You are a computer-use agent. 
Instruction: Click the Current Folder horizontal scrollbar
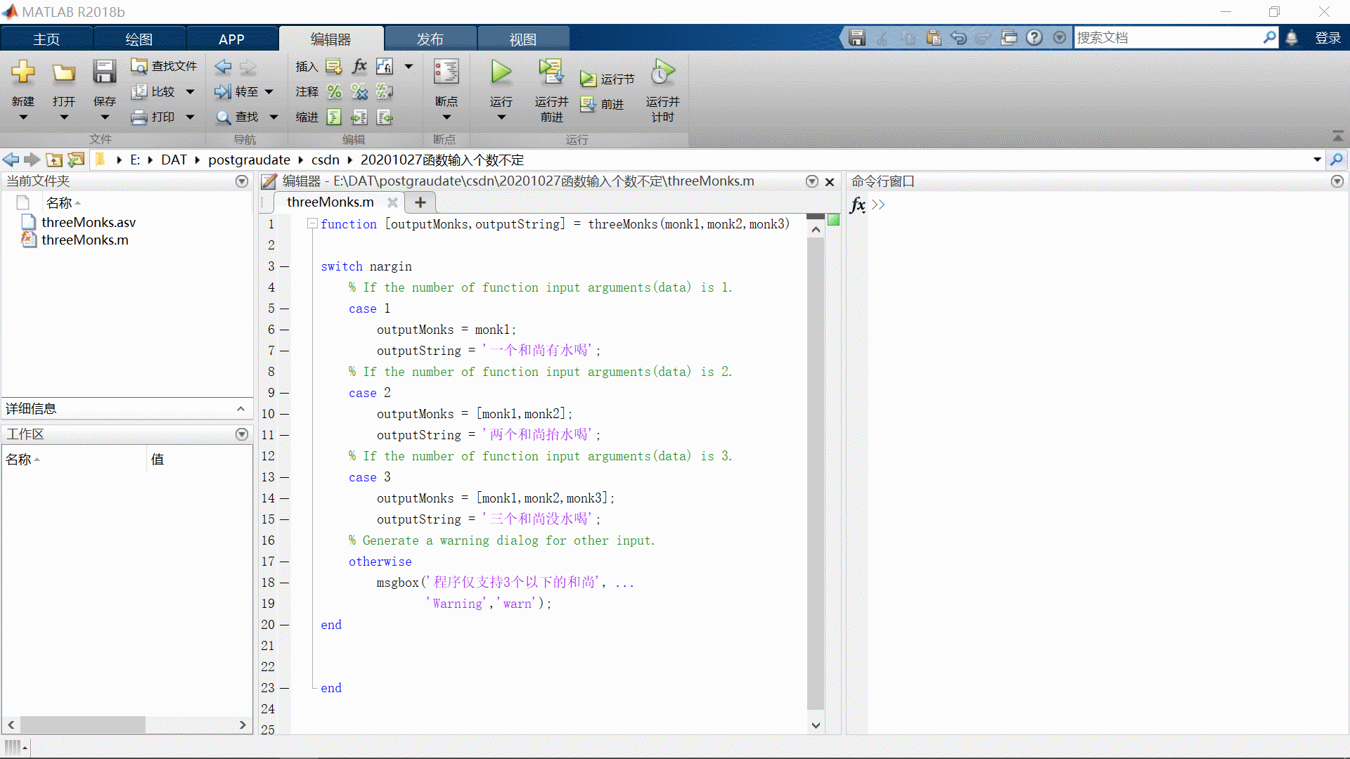(83, 725)
